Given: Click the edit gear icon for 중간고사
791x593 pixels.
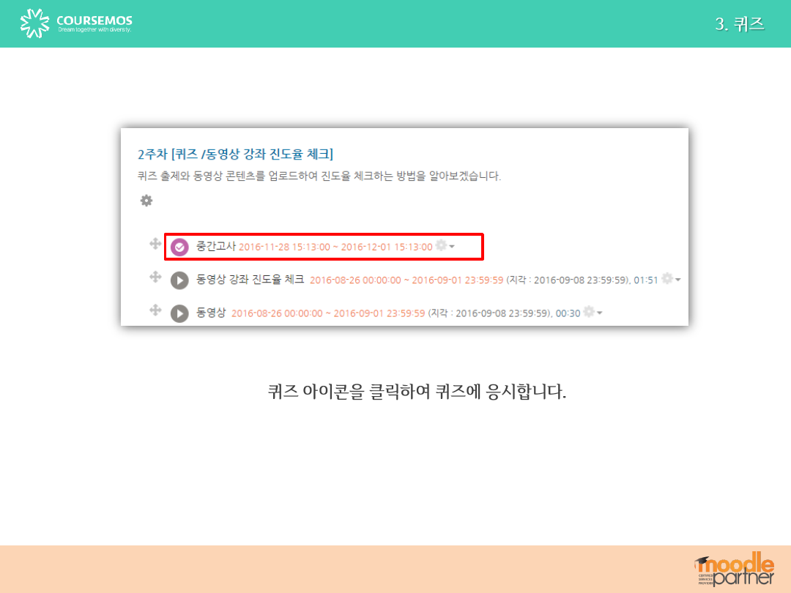Looking at the screenshot, I should (441, 245).
